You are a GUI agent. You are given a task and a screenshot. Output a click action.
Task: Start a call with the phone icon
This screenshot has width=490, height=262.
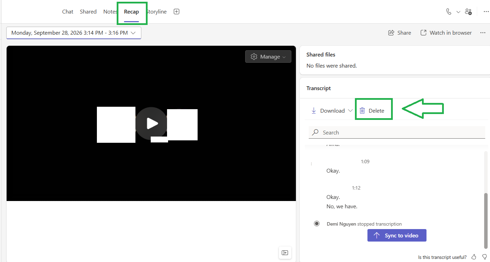click(x=449, y=11)
